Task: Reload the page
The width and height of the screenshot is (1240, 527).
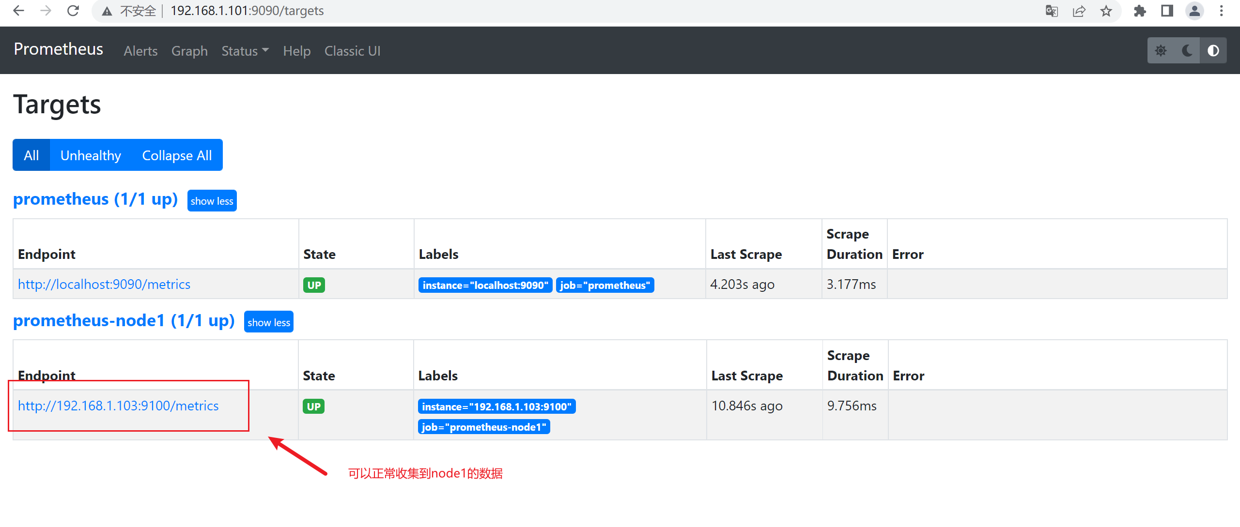Action: coord(73,11)
